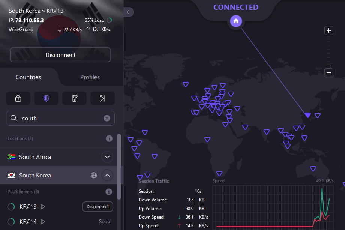This screenshot has height=230, width=345.
Task: Toggle Secure Core lock icon
Action: click(18, 98)
